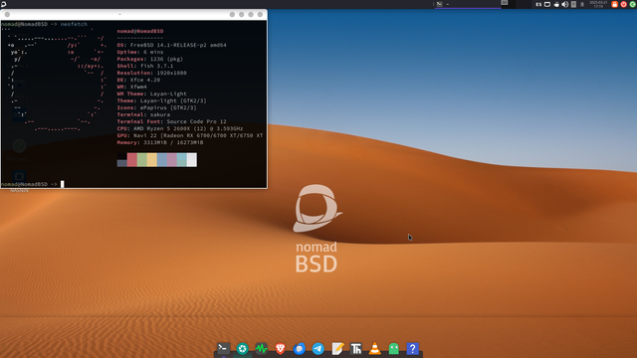Open the volume speaker tray icon
637x358 pixels.
click(564, 4)
